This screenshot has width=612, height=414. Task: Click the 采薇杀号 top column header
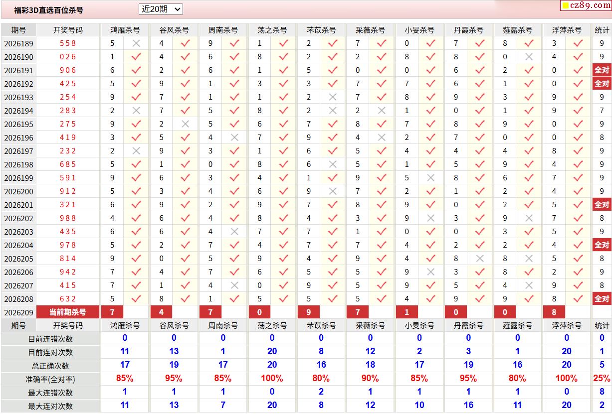click(x=370, y=30)
